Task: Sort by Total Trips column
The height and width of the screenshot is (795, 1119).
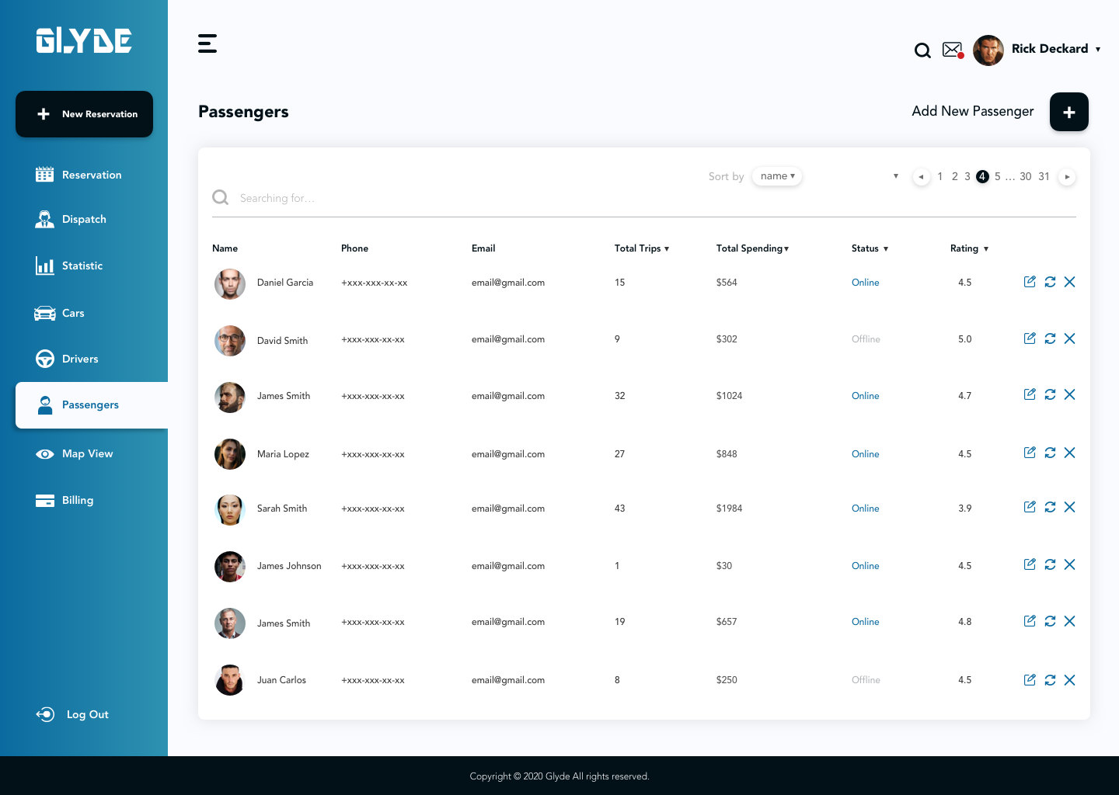Action: coord(642,248)
